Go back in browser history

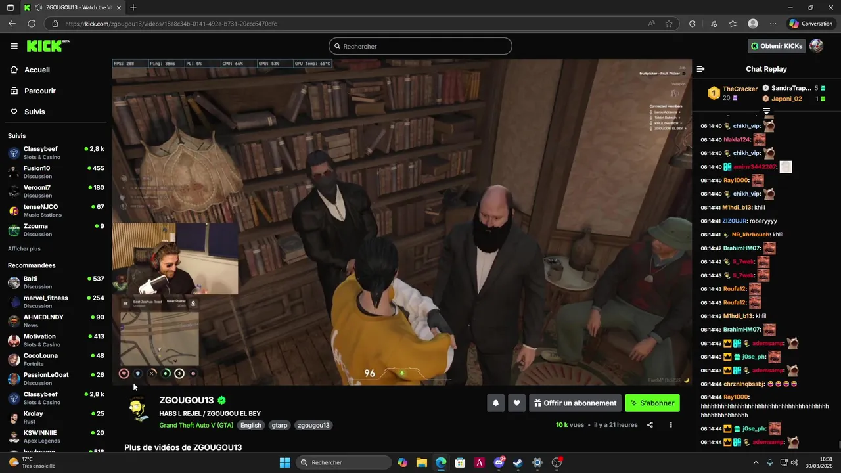12,24
